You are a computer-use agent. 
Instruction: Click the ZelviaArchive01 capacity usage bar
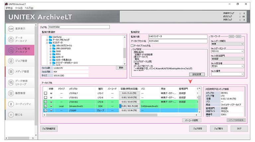pos(129,106)
